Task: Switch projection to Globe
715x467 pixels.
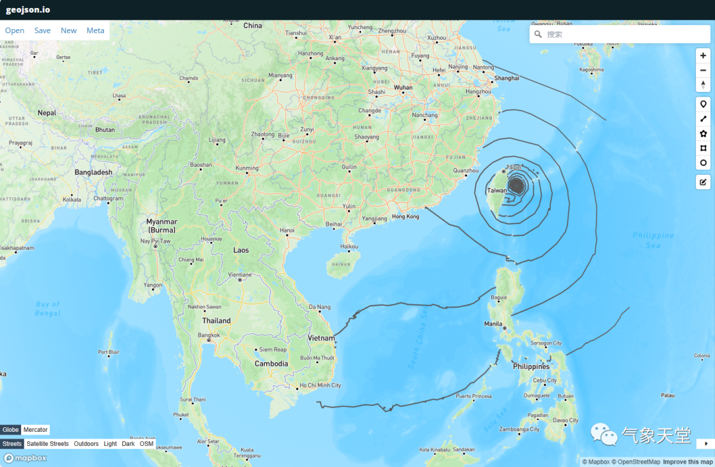Action: coord(11,430)
